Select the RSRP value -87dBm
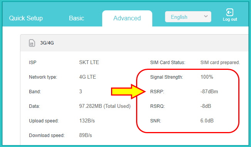The image size is (251, 147). tap(209, 91)
